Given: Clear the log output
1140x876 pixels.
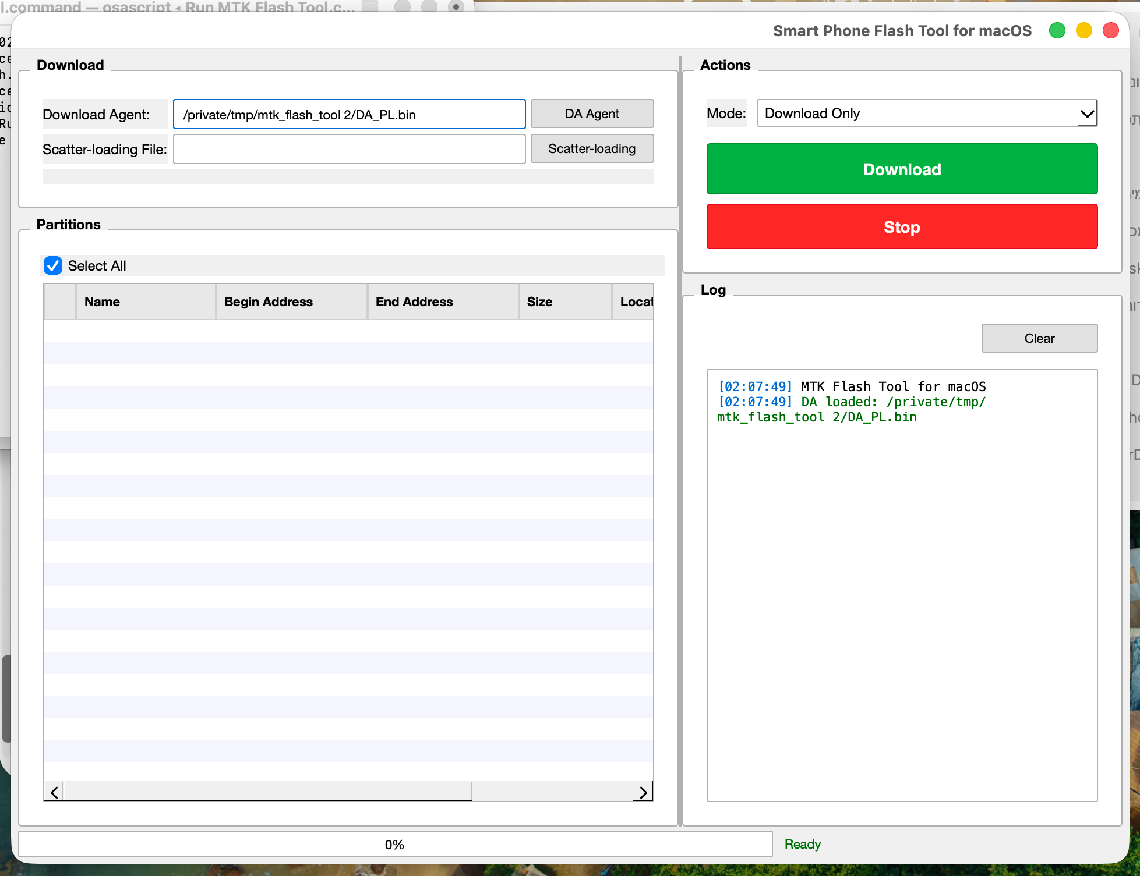Looking at the screenshot, I should pyautogui.click(x=1039, y=338).
